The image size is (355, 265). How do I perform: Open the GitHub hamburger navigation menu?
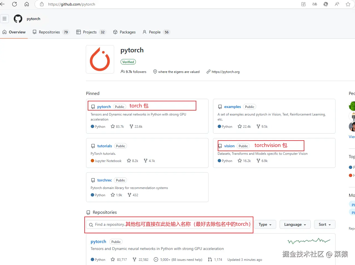point(4,19)
